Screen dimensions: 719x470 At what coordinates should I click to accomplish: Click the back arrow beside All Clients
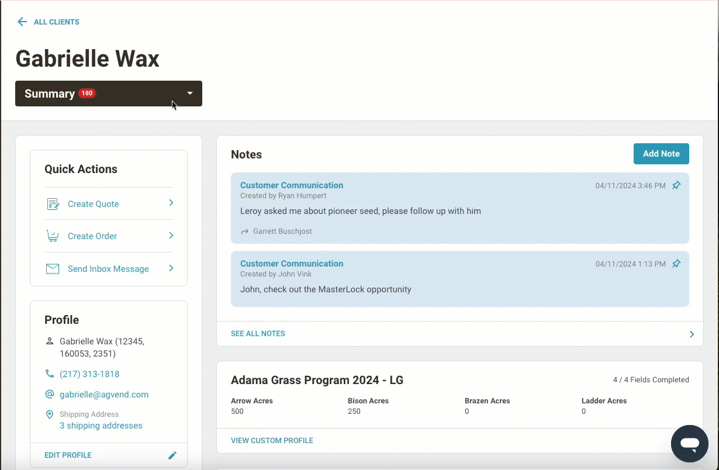(x=22, y=22)
